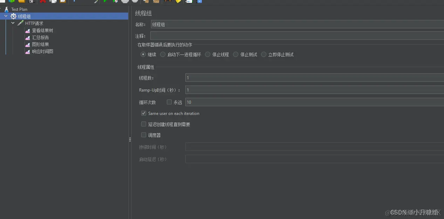This screenshot has width=444, height=219.
Task: Paste the copied element
Action: tap(63, 2)
